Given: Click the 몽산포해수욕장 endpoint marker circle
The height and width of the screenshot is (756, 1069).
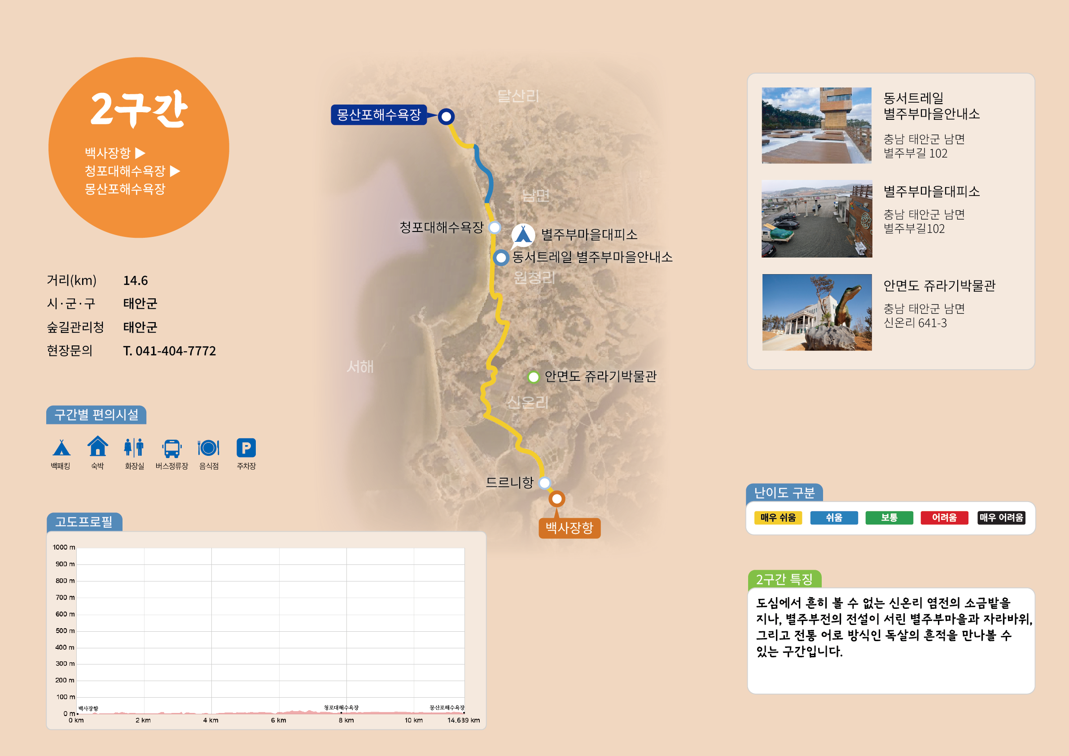Looking at the screenshot, I should [x=446, y=116].
